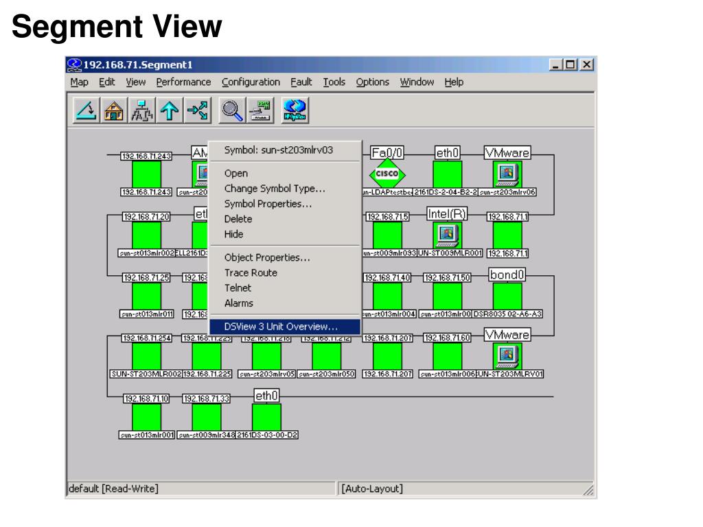Select the green node 192.168.71.243
Viewport: 703px width, 527px height.
tap(146, 174)
